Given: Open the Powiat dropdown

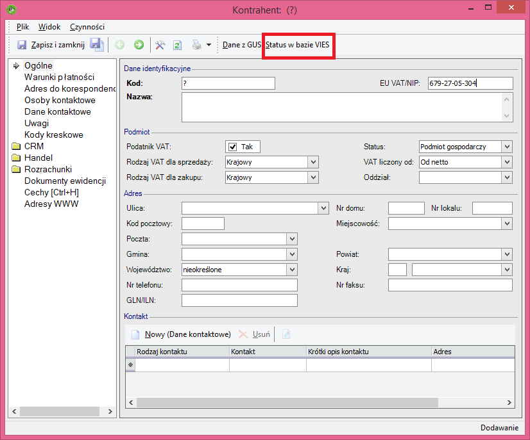Looking at the screenshot, I should click(x=507, y=254).
